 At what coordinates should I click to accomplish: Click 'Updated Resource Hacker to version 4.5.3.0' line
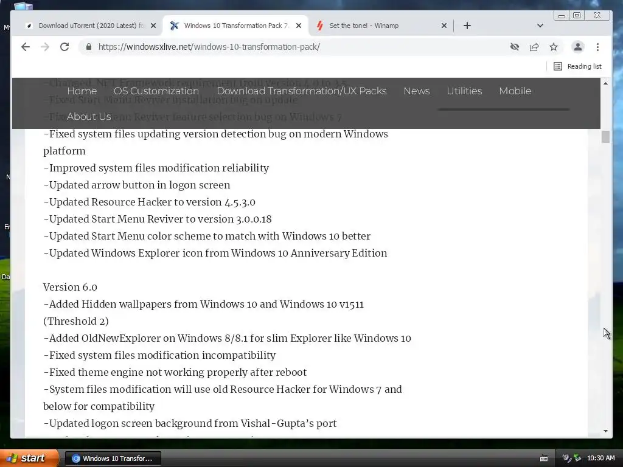[150, 202]
